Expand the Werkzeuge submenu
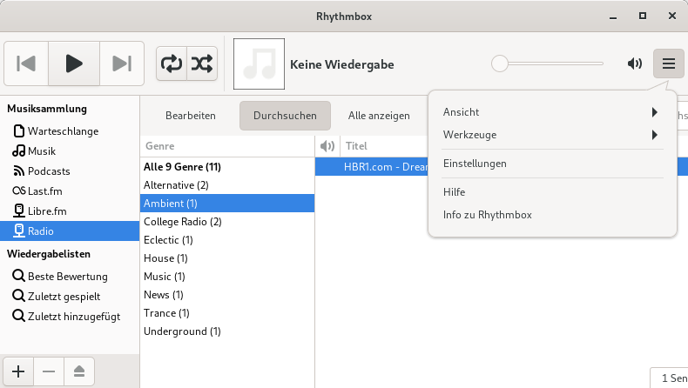This screenshot has width=688, height=388. (x=552, y=135)
